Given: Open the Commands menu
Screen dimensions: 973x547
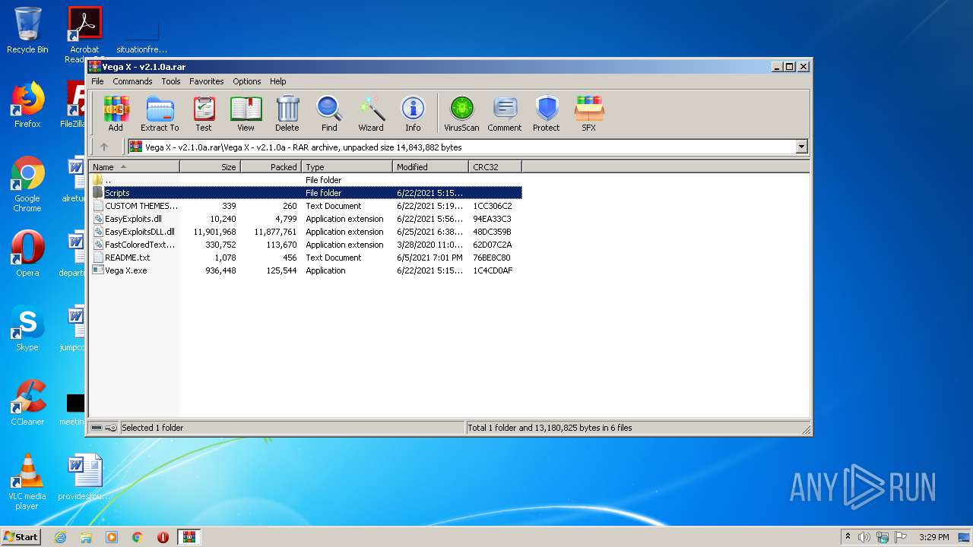Looking at the screenshot, I should [x=132, y=81].
